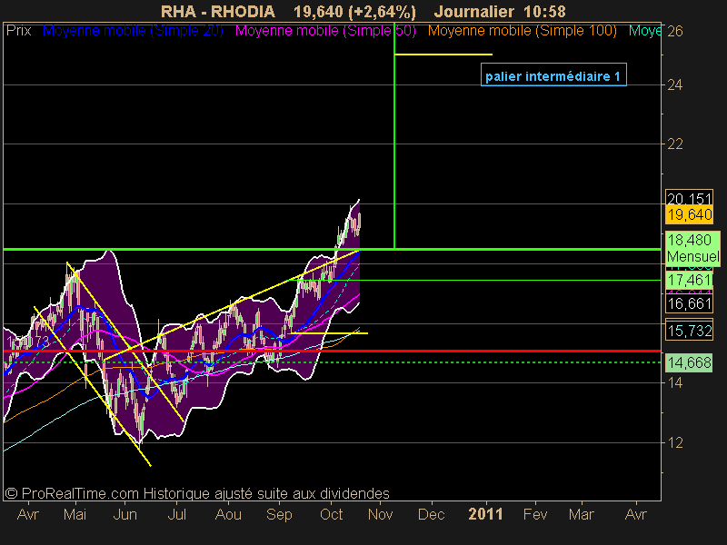The width and height of the screenshot is (727, 545).
Task: Click the "19,640 (+2,64%)" quote in the title
Action: [x=354, y=11]
